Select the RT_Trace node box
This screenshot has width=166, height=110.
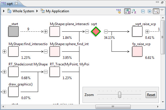pos(55,72)
